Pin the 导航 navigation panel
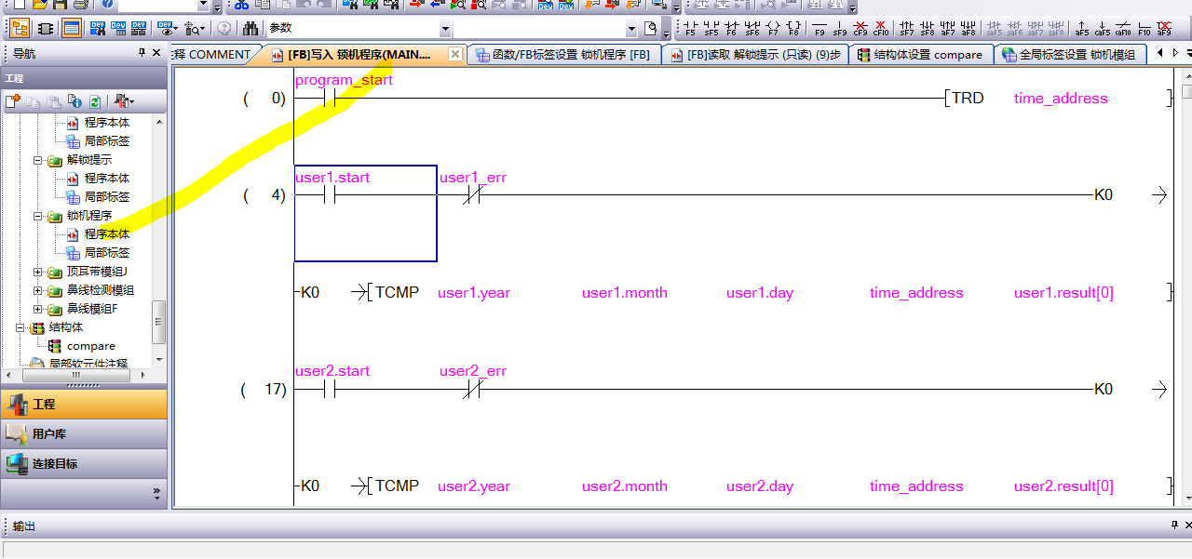 142,53
